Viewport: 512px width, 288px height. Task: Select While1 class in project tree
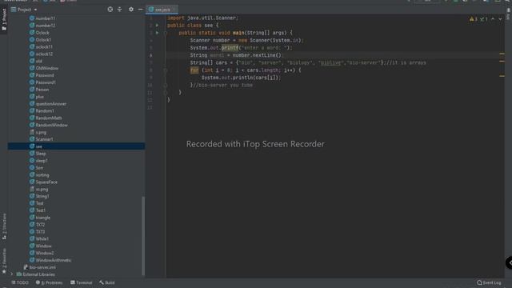(x=39, y=238)
